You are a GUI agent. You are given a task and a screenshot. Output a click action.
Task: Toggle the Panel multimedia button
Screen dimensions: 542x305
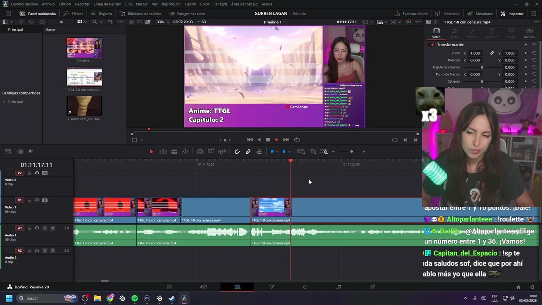[38, 14]
